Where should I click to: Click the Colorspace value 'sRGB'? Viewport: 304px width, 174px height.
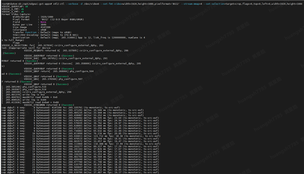[x=43, y=30]
